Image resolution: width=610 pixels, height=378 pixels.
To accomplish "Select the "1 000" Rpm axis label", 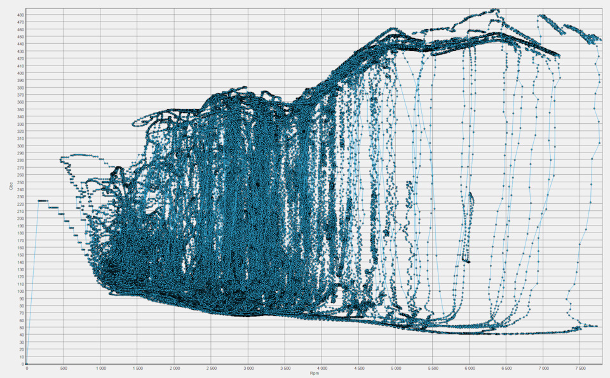I will (100, 368).
